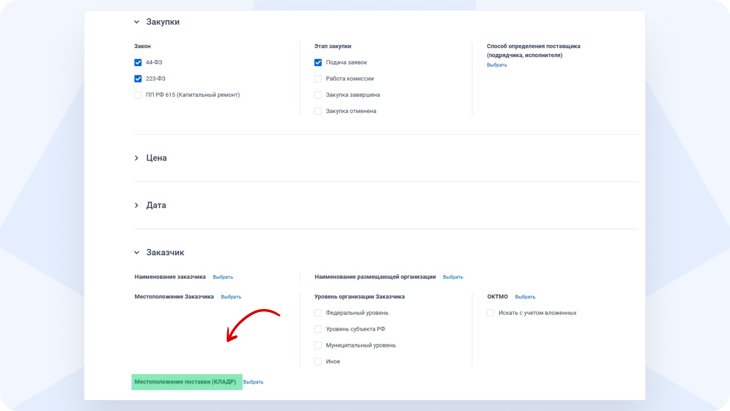Click Выбрать next to Местоположение Заказчика
This screenshot has width=730, height=411.
point(231,297)
